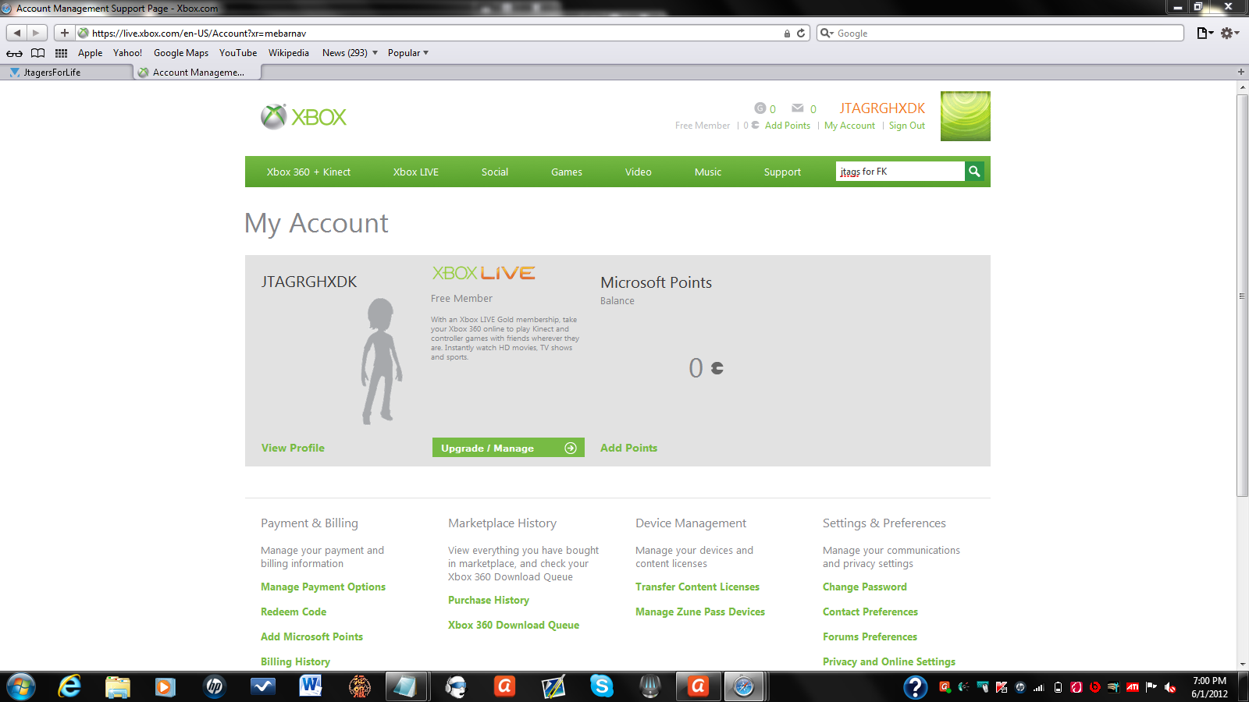Open the Reading List glasses icon
Screen dimensions: 1249x702
tap(14, 53)
